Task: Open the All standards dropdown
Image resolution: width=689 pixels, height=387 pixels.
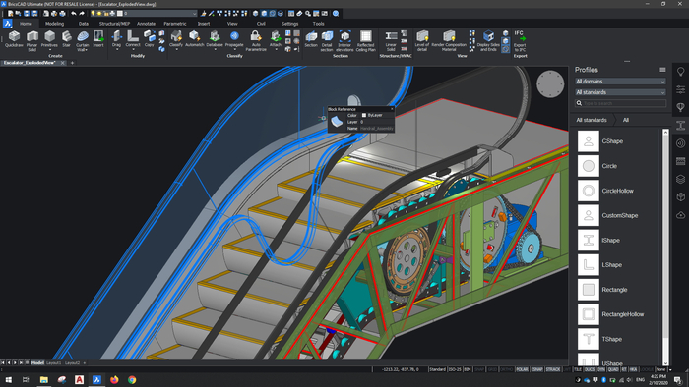Action: tap(620, 92)
